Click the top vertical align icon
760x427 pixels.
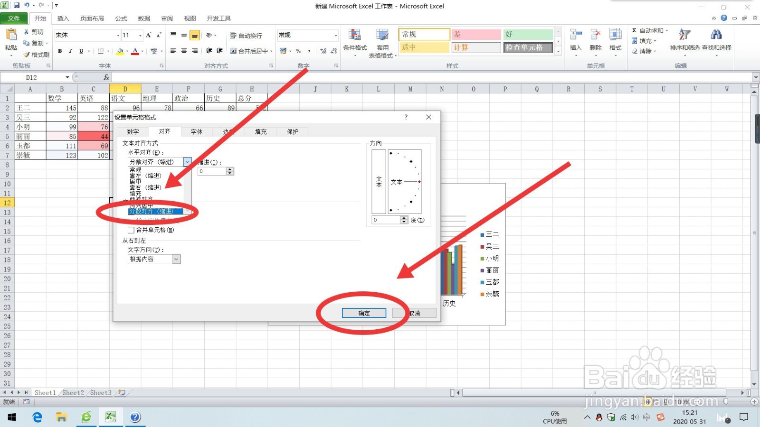point(173,35)
